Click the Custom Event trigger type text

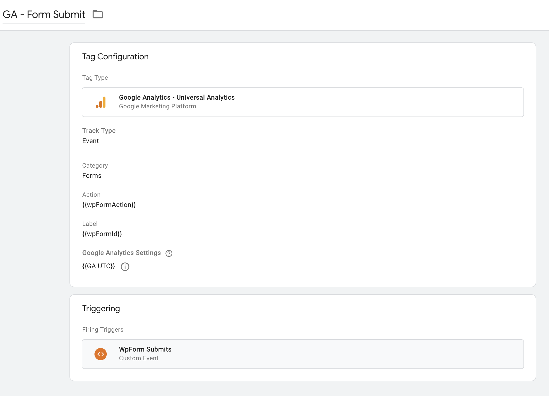139,358
